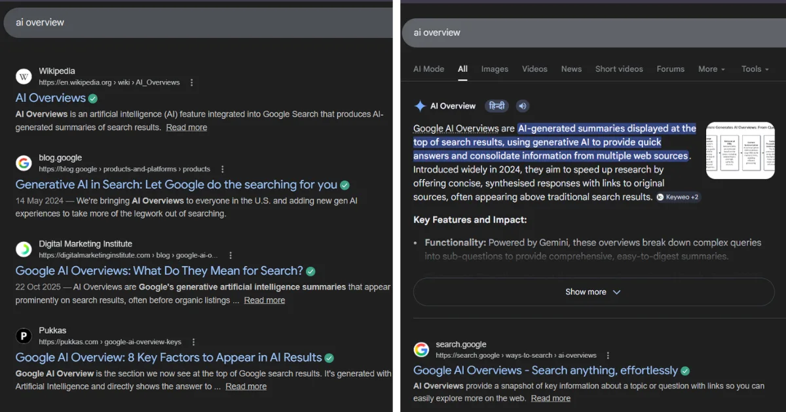Toggle Hindi language for AI Overview
Image resolution: width=786 pixels, height=412 pixels.
pos(497,106)
